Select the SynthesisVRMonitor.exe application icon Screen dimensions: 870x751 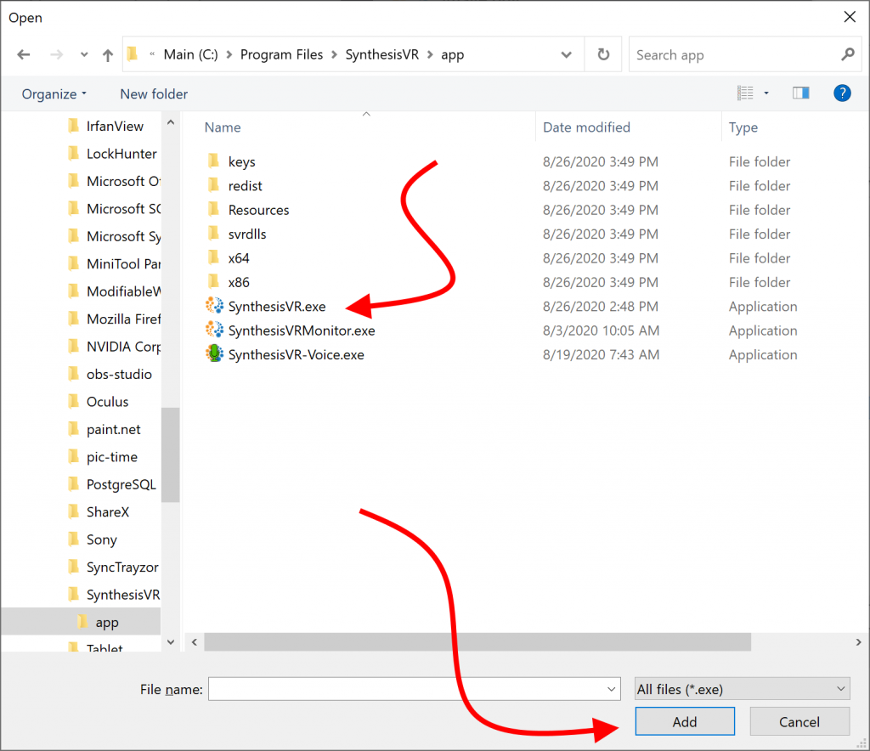click(214, 330)
